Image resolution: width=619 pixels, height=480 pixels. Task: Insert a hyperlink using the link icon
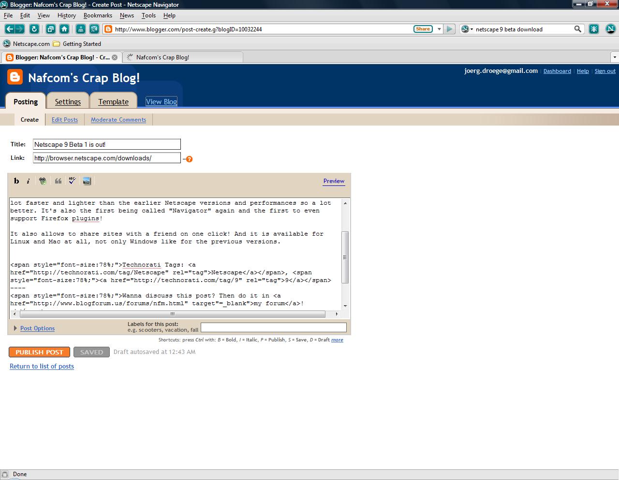point(43,181)
